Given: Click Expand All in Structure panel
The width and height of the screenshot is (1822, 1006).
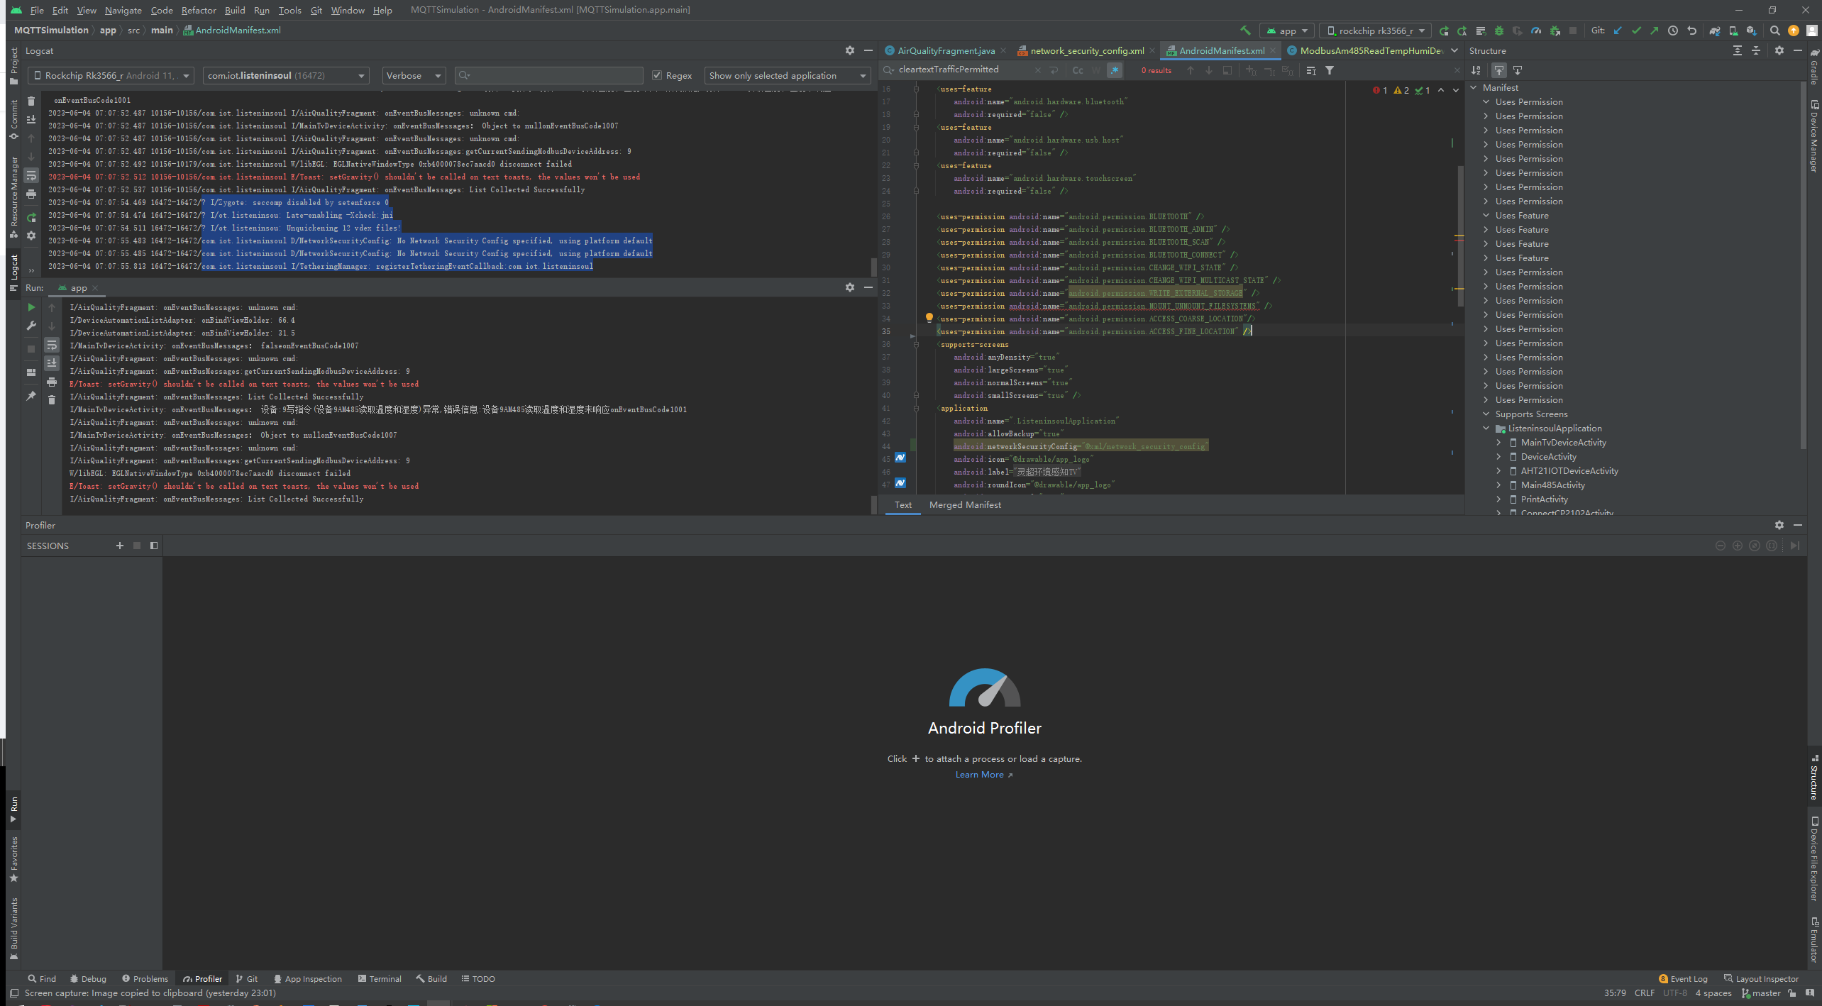Looking at the screenshot, I should [x=1737, y=50].
